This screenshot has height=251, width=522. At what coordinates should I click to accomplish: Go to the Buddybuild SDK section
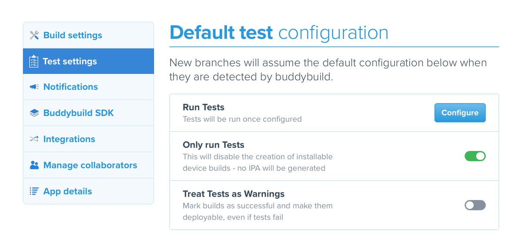click(x=88, y=113)
